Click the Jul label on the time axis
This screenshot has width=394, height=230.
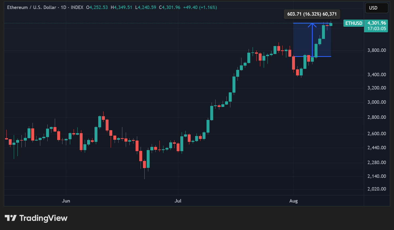tap(178, 201)
